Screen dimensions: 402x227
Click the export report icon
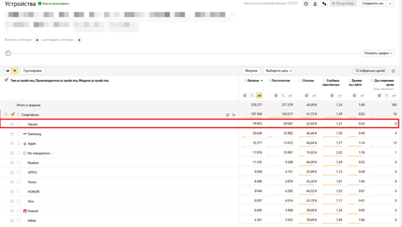pos(315,4)
